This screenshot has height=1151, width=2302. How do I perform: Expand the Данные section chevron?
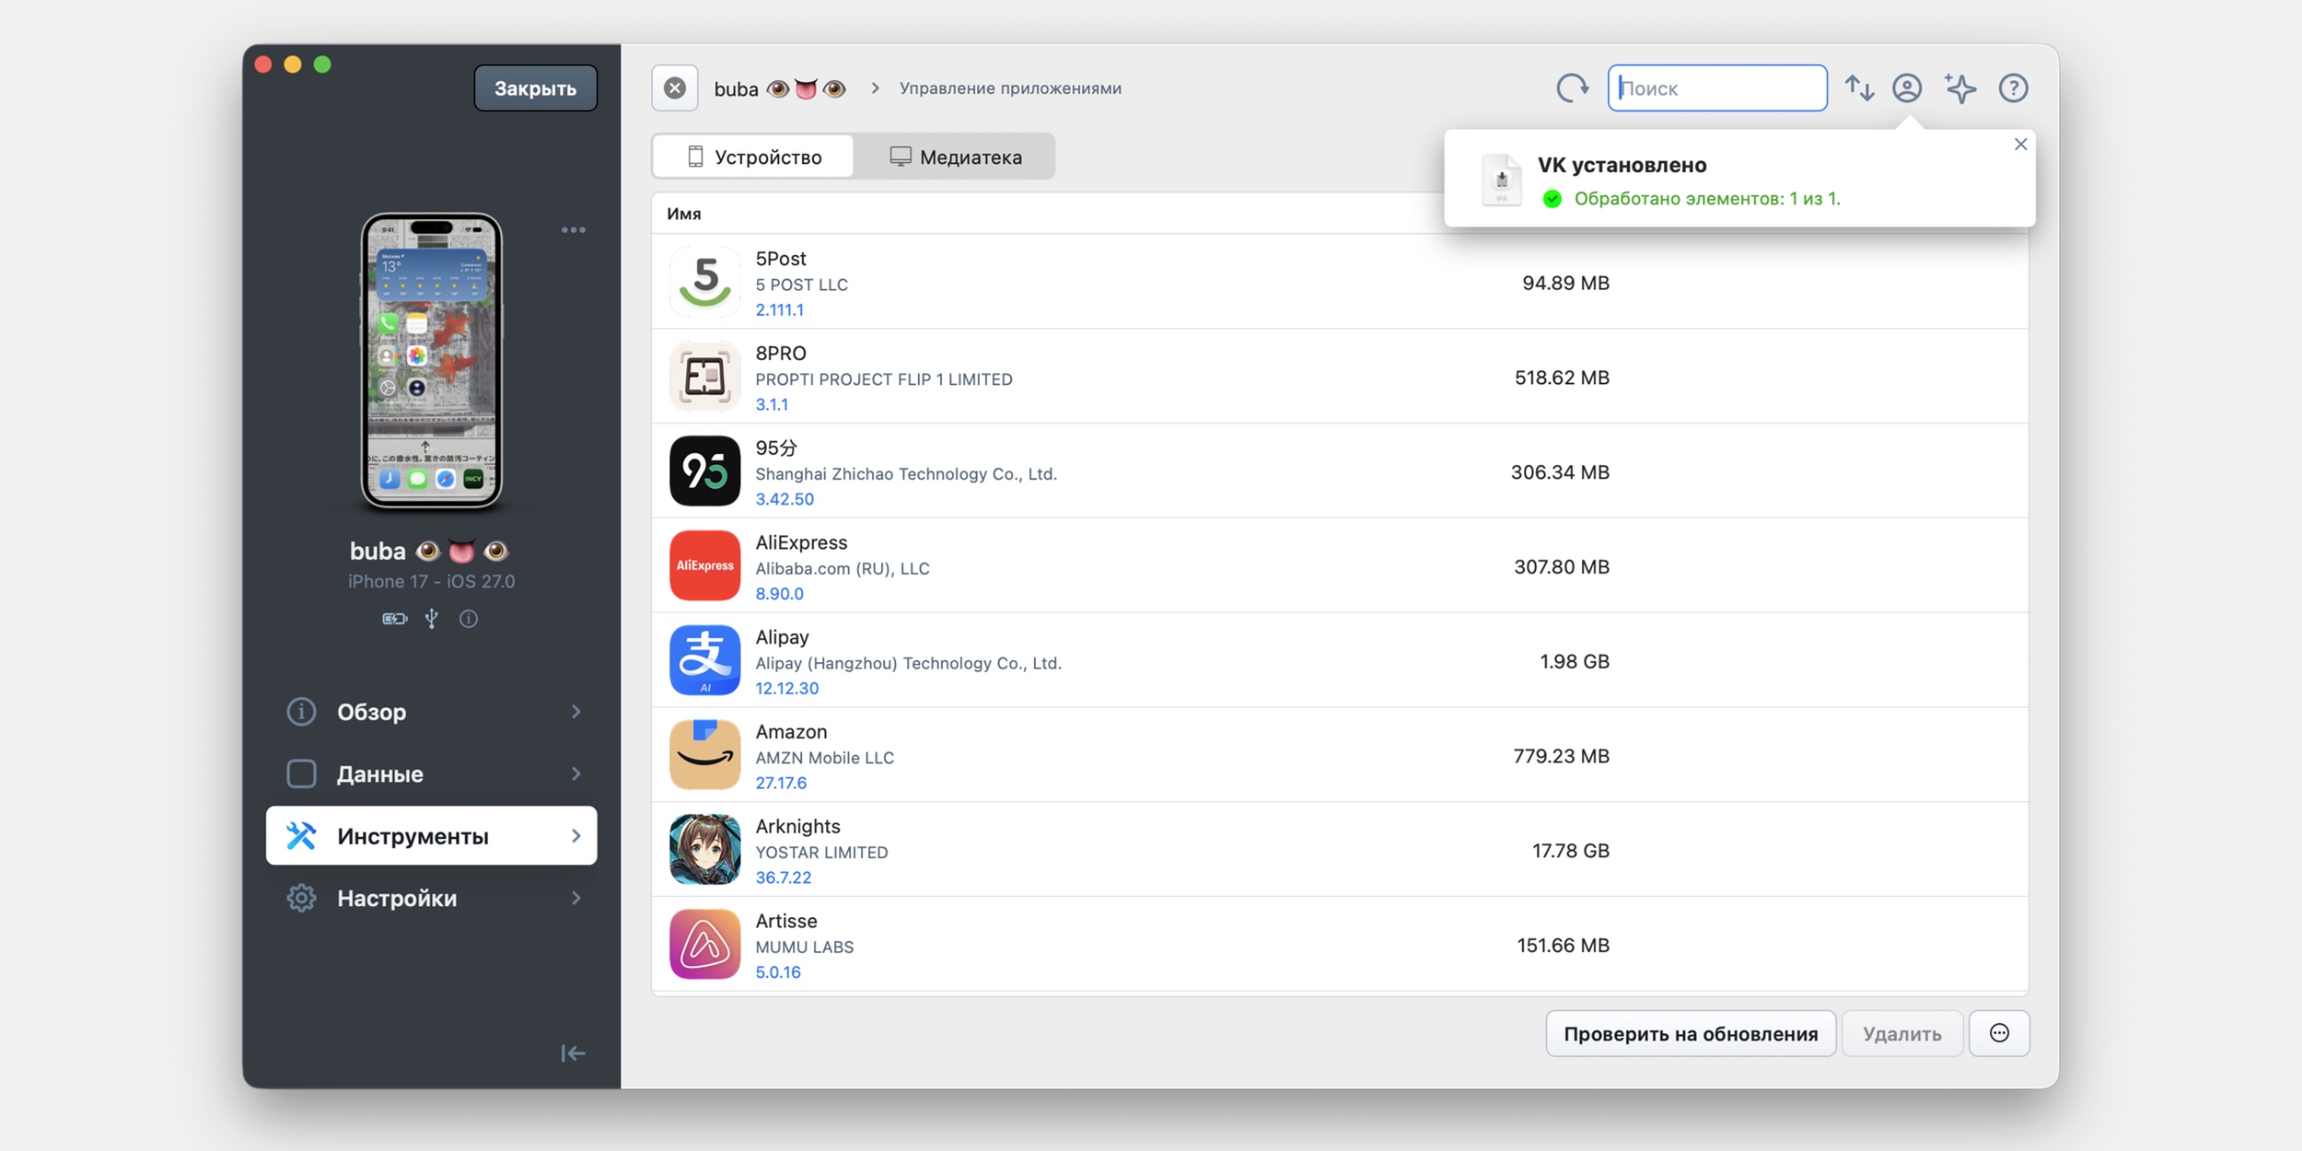point(576,773)
